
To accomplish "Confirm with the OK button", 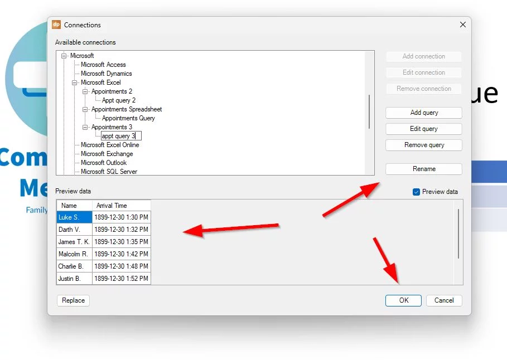I will click(403, 300).
